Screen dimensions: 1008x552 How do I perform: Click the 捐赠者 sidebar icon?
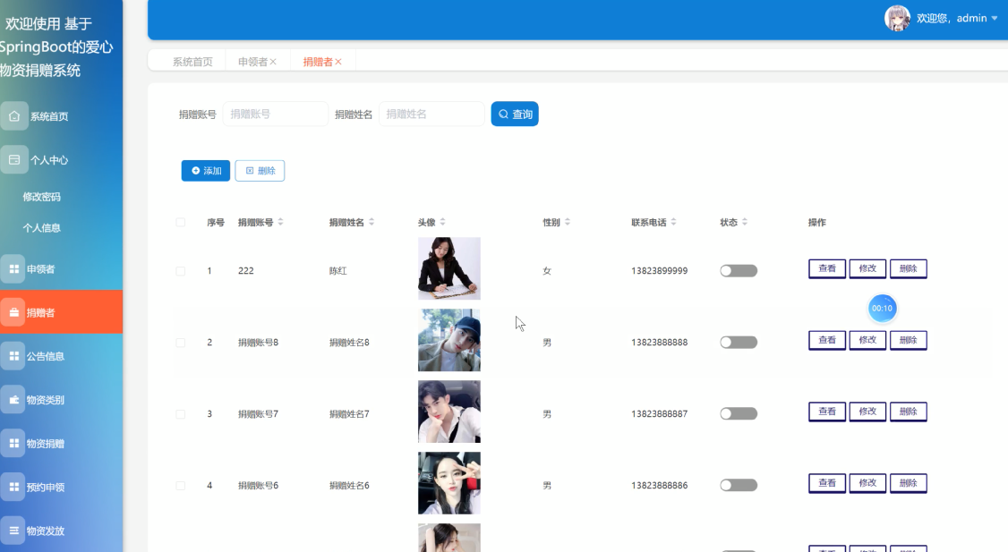pos(13,313)
